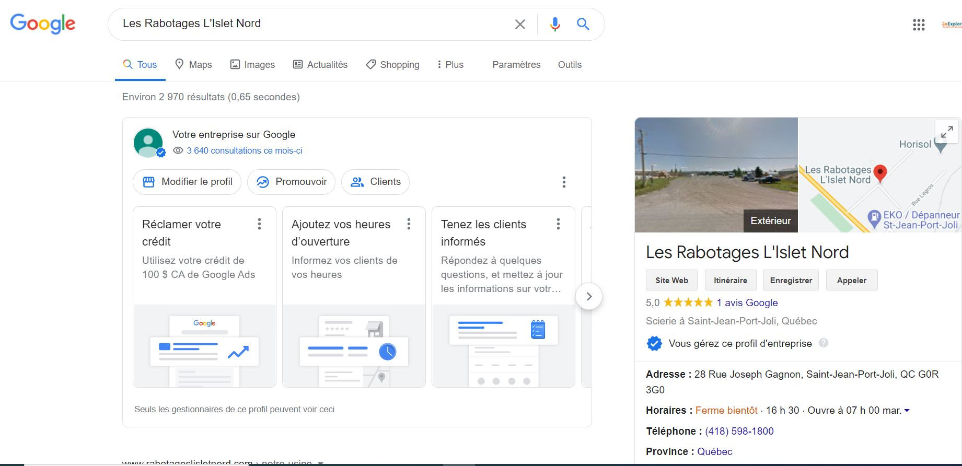962x466 pixels.
Task: Click in the search input field
Action: (314, 24)
